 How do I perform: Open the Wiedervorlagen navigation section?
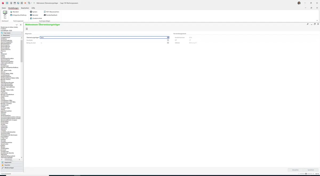coord(11,168)
